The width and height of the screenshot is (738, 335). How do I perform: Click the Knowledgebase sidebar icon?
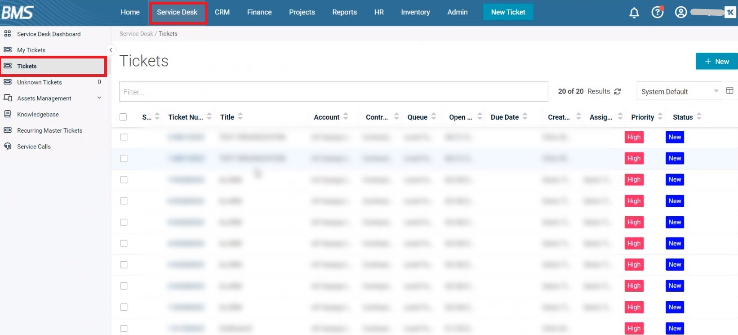click(x=8, y=114)
